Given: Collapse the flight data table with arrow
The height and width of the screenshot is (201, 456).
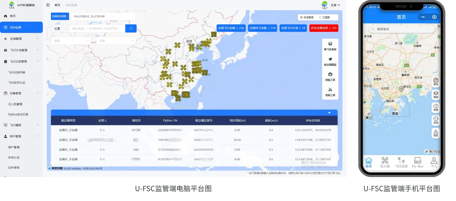Looking at the screenshot, I should pyautogui.click(x=329, y=113).
